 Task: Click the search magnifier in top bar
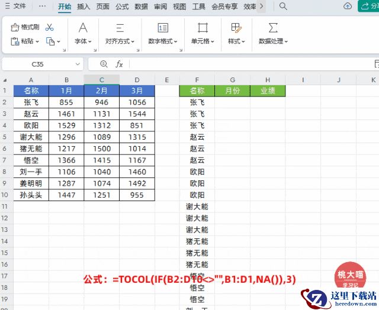tap(283, 7)
